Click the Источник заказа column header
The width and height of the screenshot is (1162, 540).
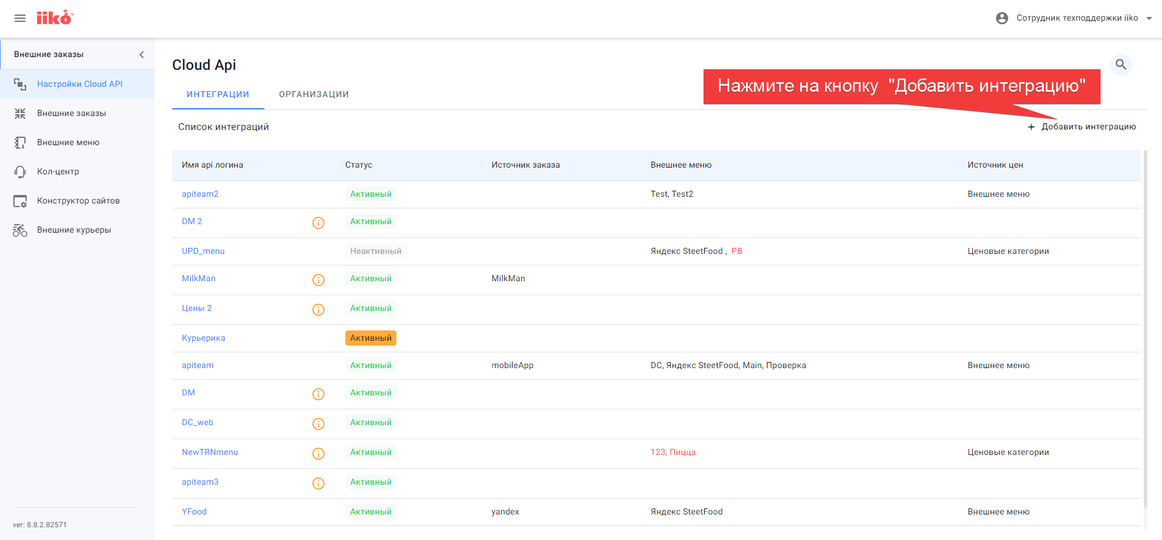coord(526,165)
